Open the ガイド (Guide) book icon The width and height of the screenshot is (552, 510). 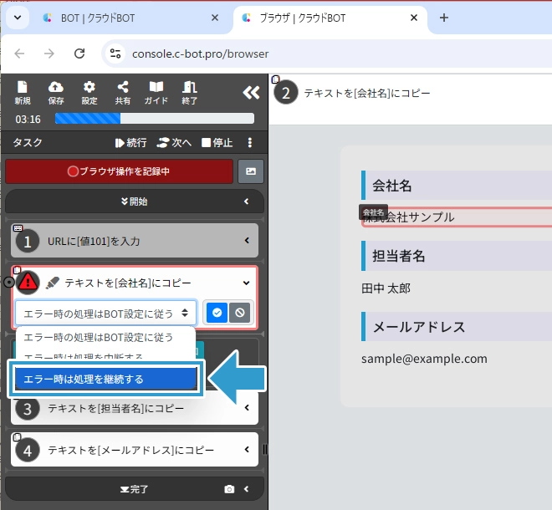(x=156, y=92)
